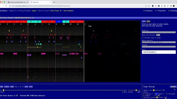Image resolution: width=177 pixels, height=99 pixels.
Task: Click measure number 3 label
Action: point(14,24)
